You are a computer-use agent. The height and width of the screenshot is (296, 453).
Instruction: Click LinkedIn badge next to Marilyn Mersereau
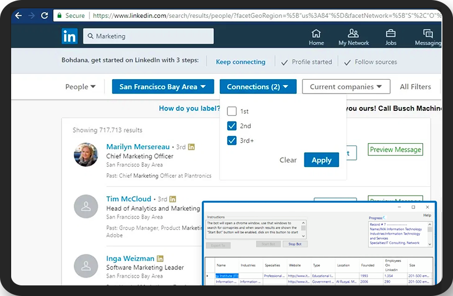[x=191, y=147]
